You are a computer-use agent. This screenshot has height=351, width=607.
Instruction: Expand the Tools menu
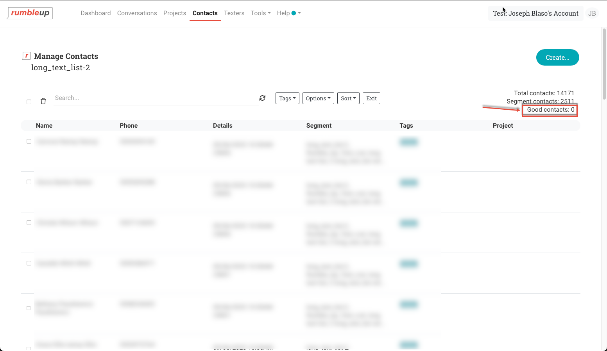tap(261, 13)
